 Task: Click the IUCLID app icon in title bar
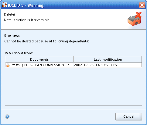(x=4, y=5)
